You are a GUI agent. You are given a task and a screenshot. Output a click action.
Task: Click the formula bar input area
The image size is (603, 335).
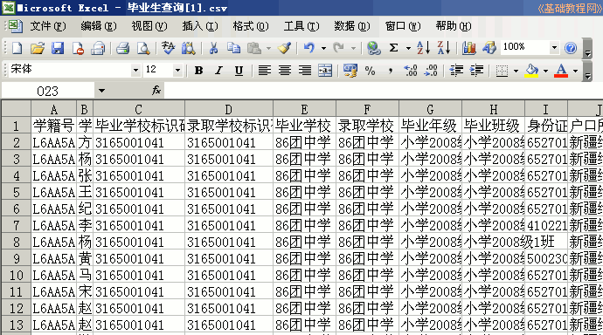click(x=384, y=91)
